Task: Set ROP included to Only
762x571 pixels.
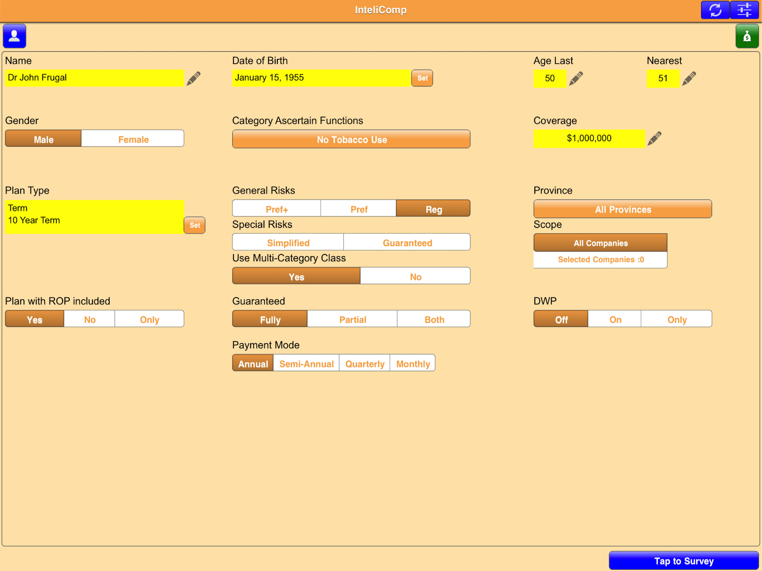Action: point(149,319)
